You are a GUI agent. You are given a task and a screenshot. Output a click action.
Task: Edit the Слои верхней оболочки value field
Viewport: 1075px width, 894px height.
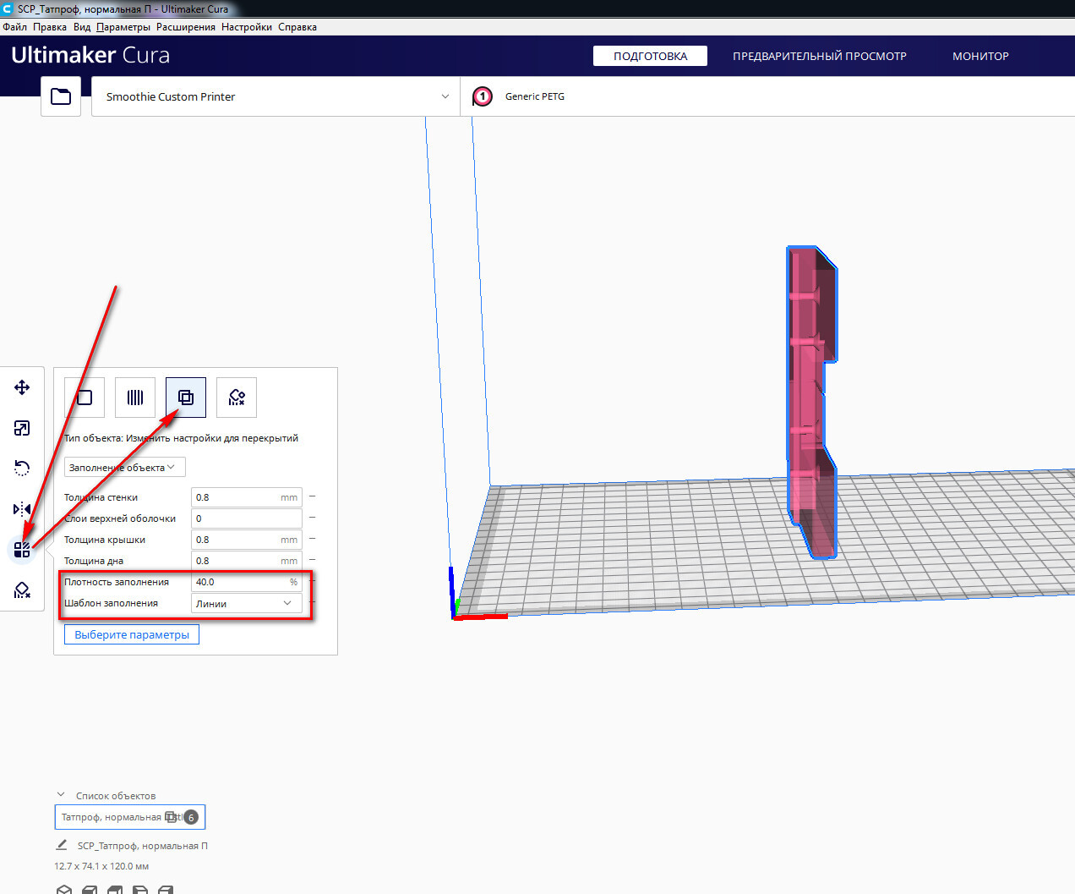(x=246, y=518)
